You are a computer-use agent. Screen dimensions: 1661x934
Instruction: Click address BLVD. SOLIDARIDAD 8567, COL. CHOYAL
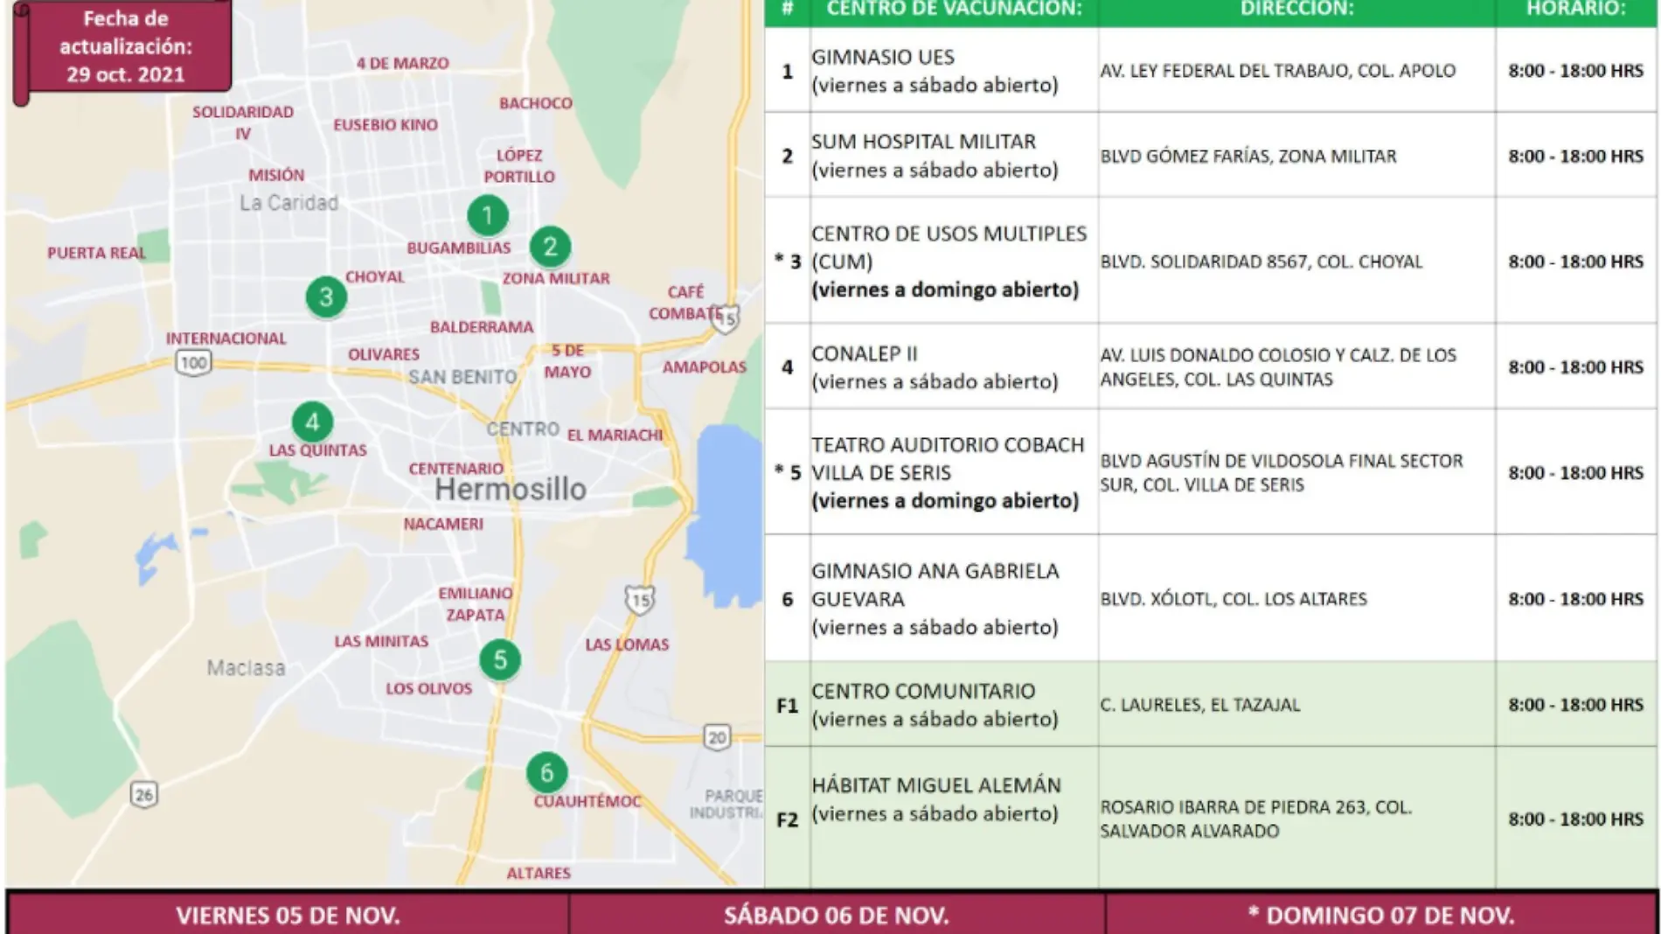1261,261
